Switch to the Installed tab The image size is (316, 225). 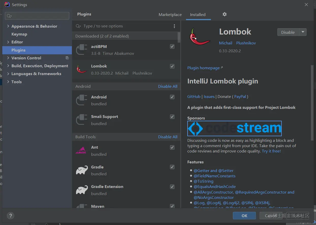(x=198, y=15)
